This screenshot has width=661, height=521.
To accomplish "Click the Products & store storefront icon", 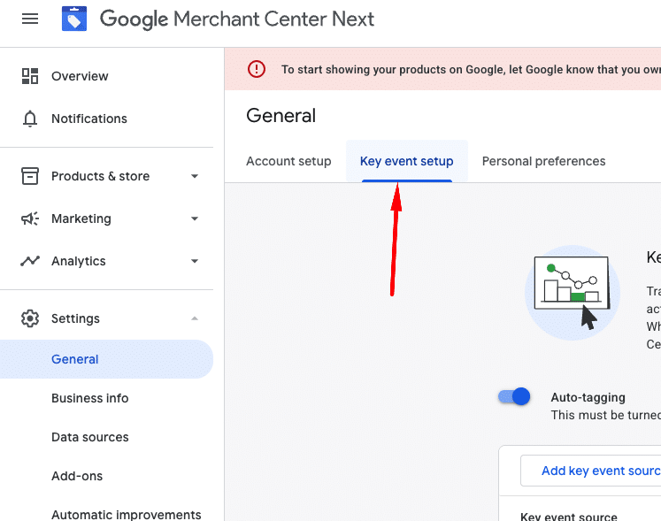I will (30, 176).
